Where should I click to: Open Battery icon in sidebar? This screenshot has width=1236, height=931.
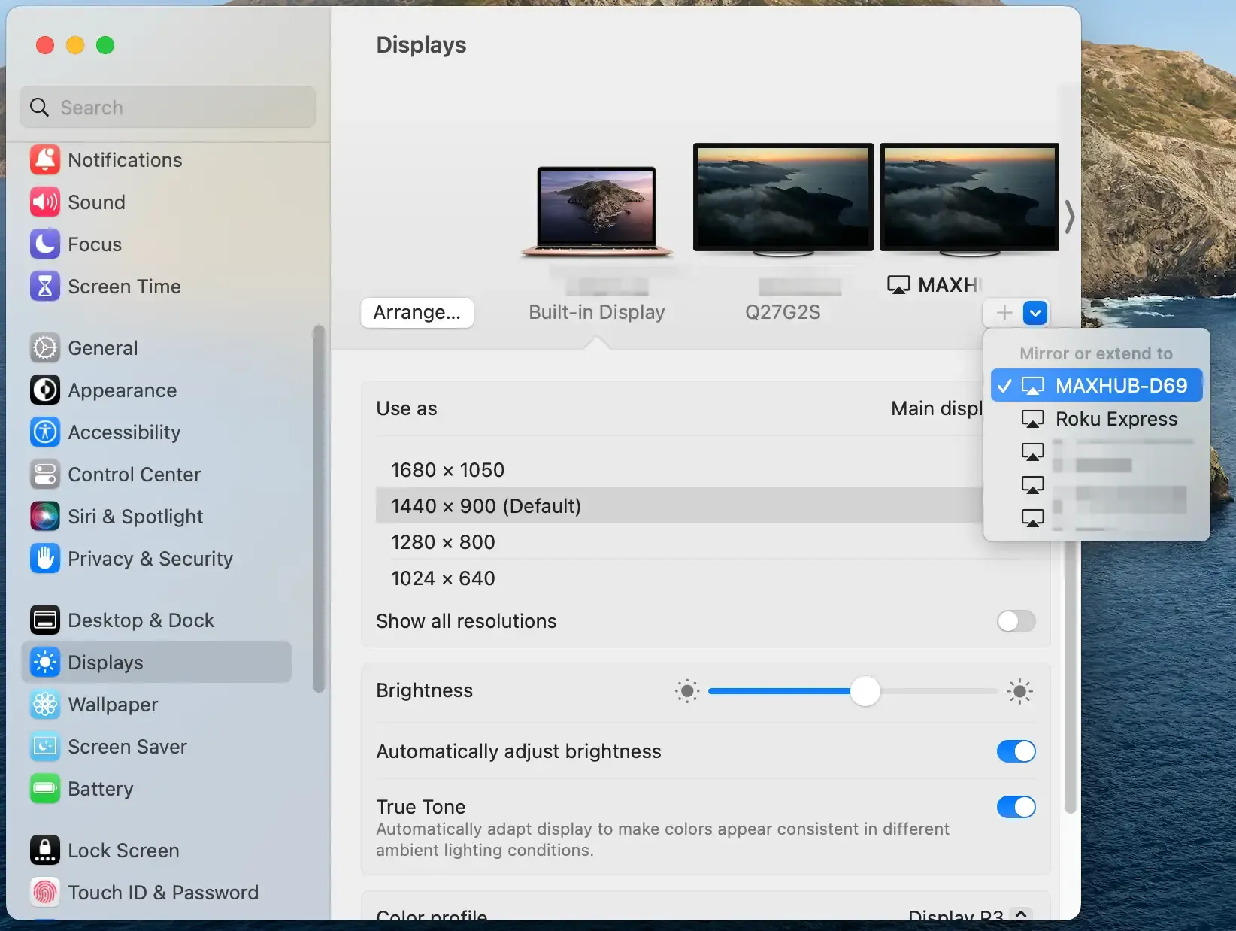pyautogui.click(x=45, y=789)
